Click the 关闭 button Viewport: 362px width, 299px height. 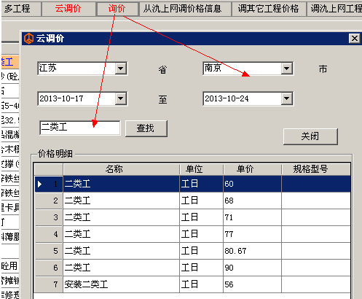tap(310, 136)
